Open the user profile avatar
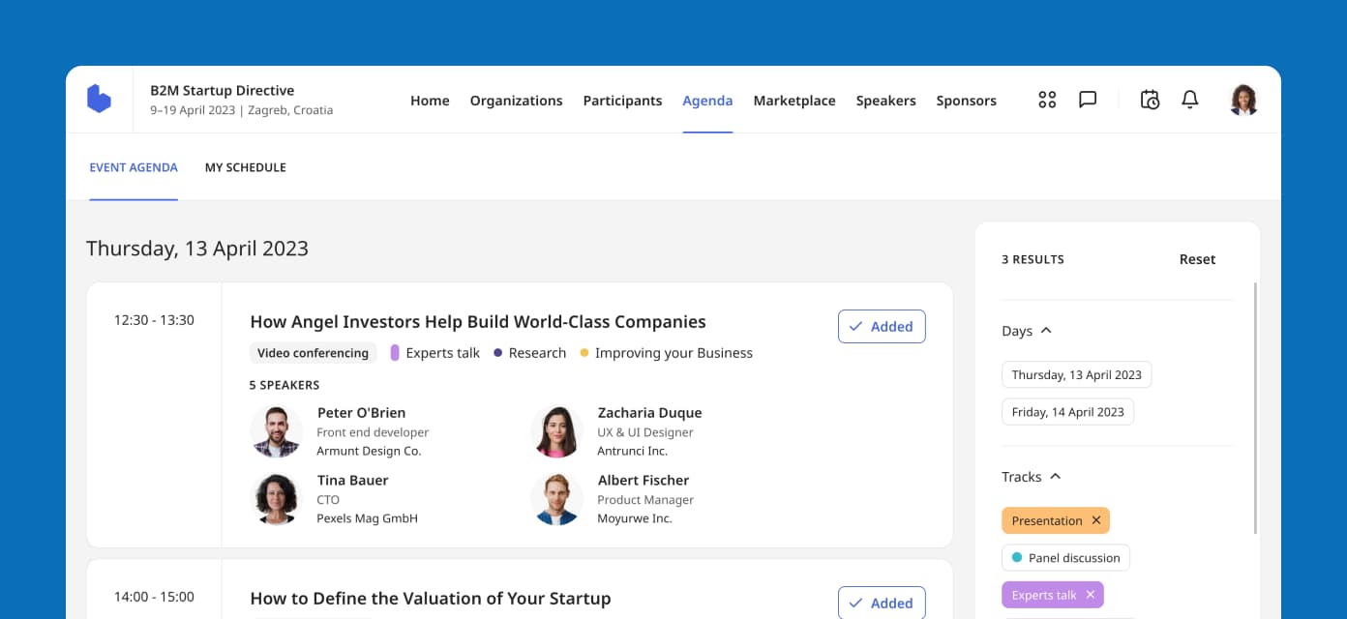 (x=1243, y=100)
